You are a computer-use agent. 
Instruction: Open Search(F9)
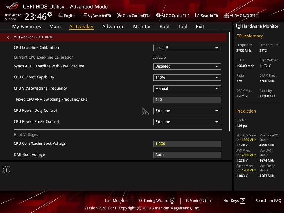coord(207,16)
